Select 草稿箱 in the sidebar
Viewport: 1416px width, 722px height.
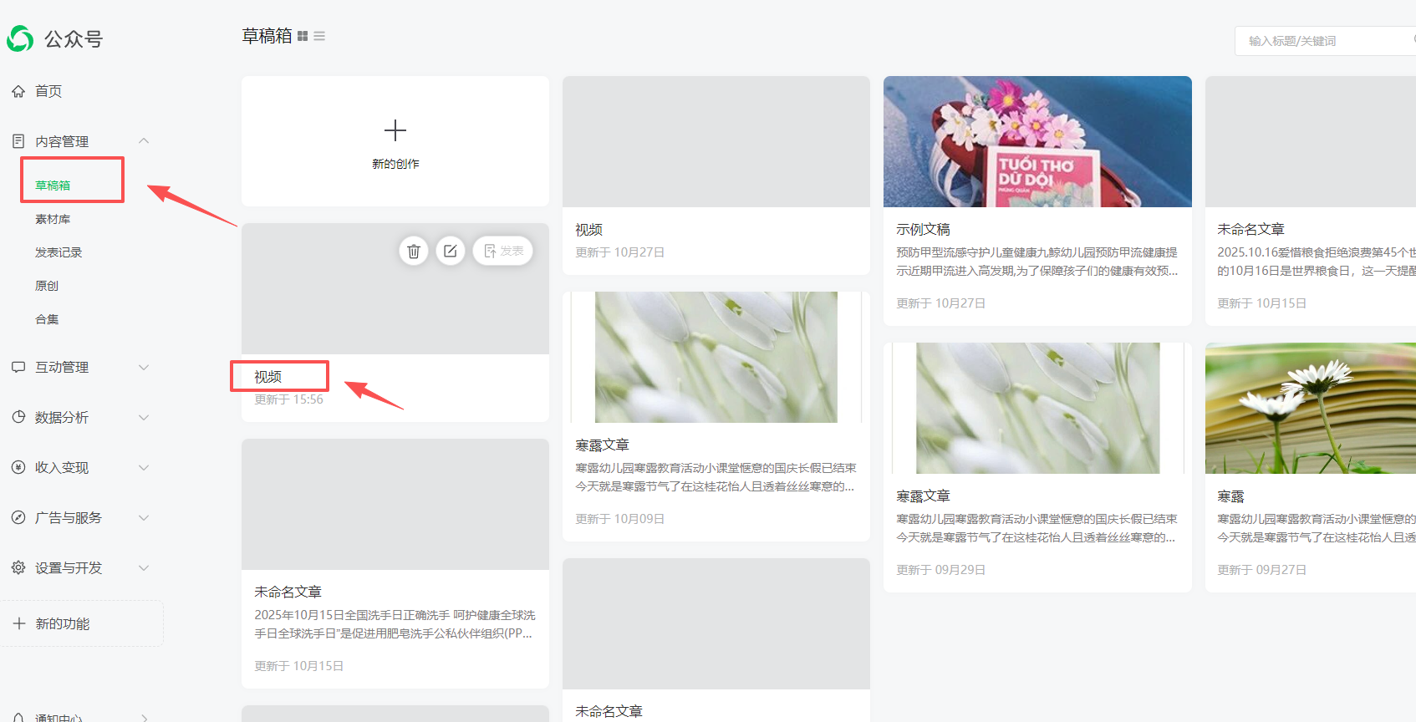point(53,186)
